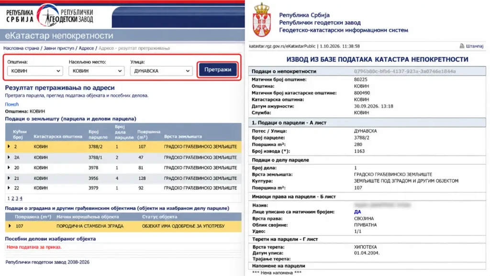The height and width of the screenshot is (276, 490).
Task: Click the Имаоци права на парцели - Б лист header
Action: coord(294,197)
